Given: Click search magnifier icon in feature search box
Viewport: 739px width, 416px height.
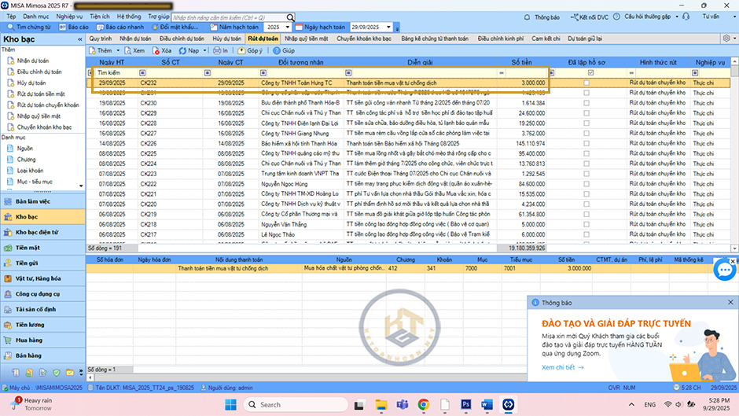Looking at the screenshot, I should click(x=290, y=17).
